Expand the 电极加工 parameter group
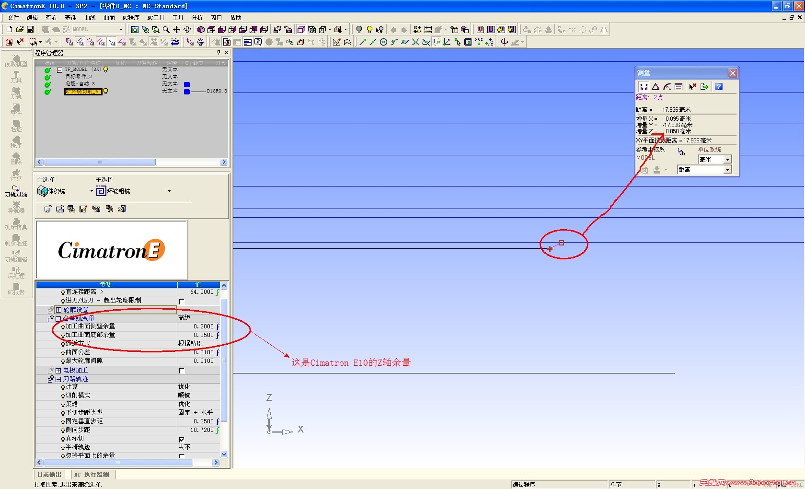 (x=58, y=371)
